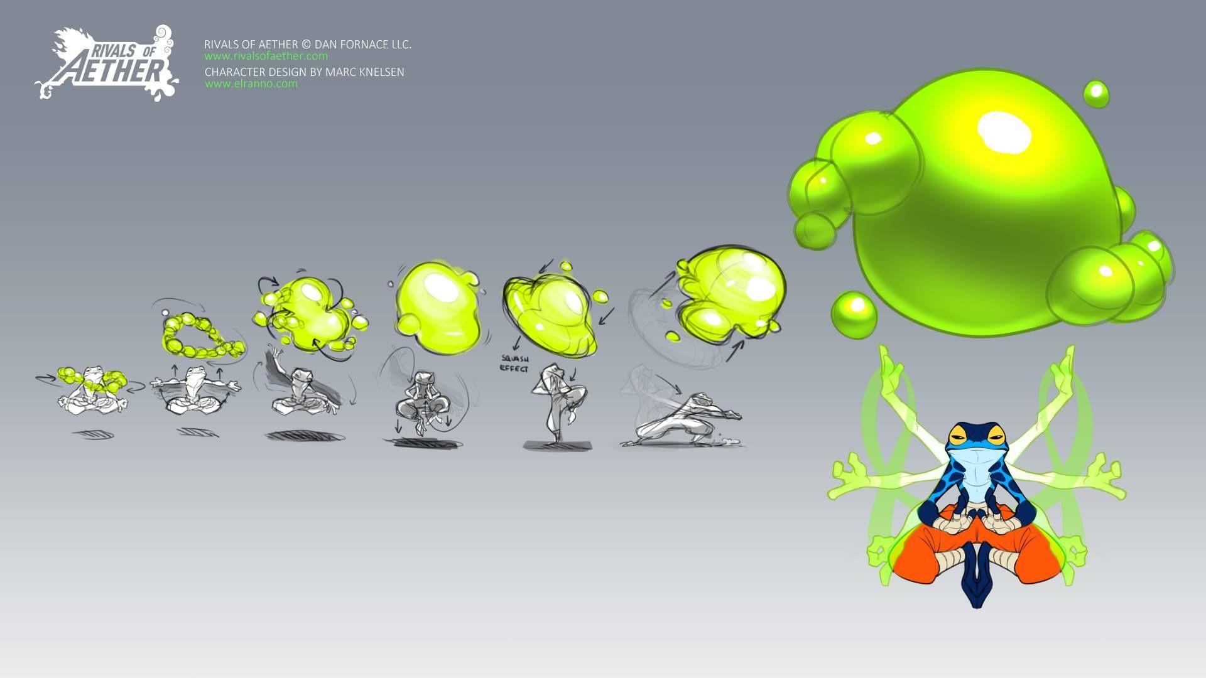Open the www.rivalsofaether.com link
Image resolution: width=1206 pixels, height=678 pixels.
pos(266,56)
